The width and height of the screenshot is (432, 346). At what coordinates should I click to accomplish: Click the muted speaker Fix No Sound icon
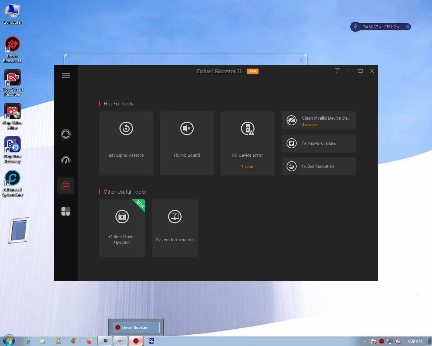point(187,128)
